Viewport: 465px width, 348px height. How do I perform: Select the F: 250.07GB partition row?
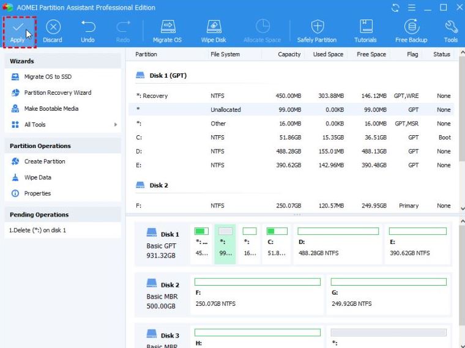(291, 205)
